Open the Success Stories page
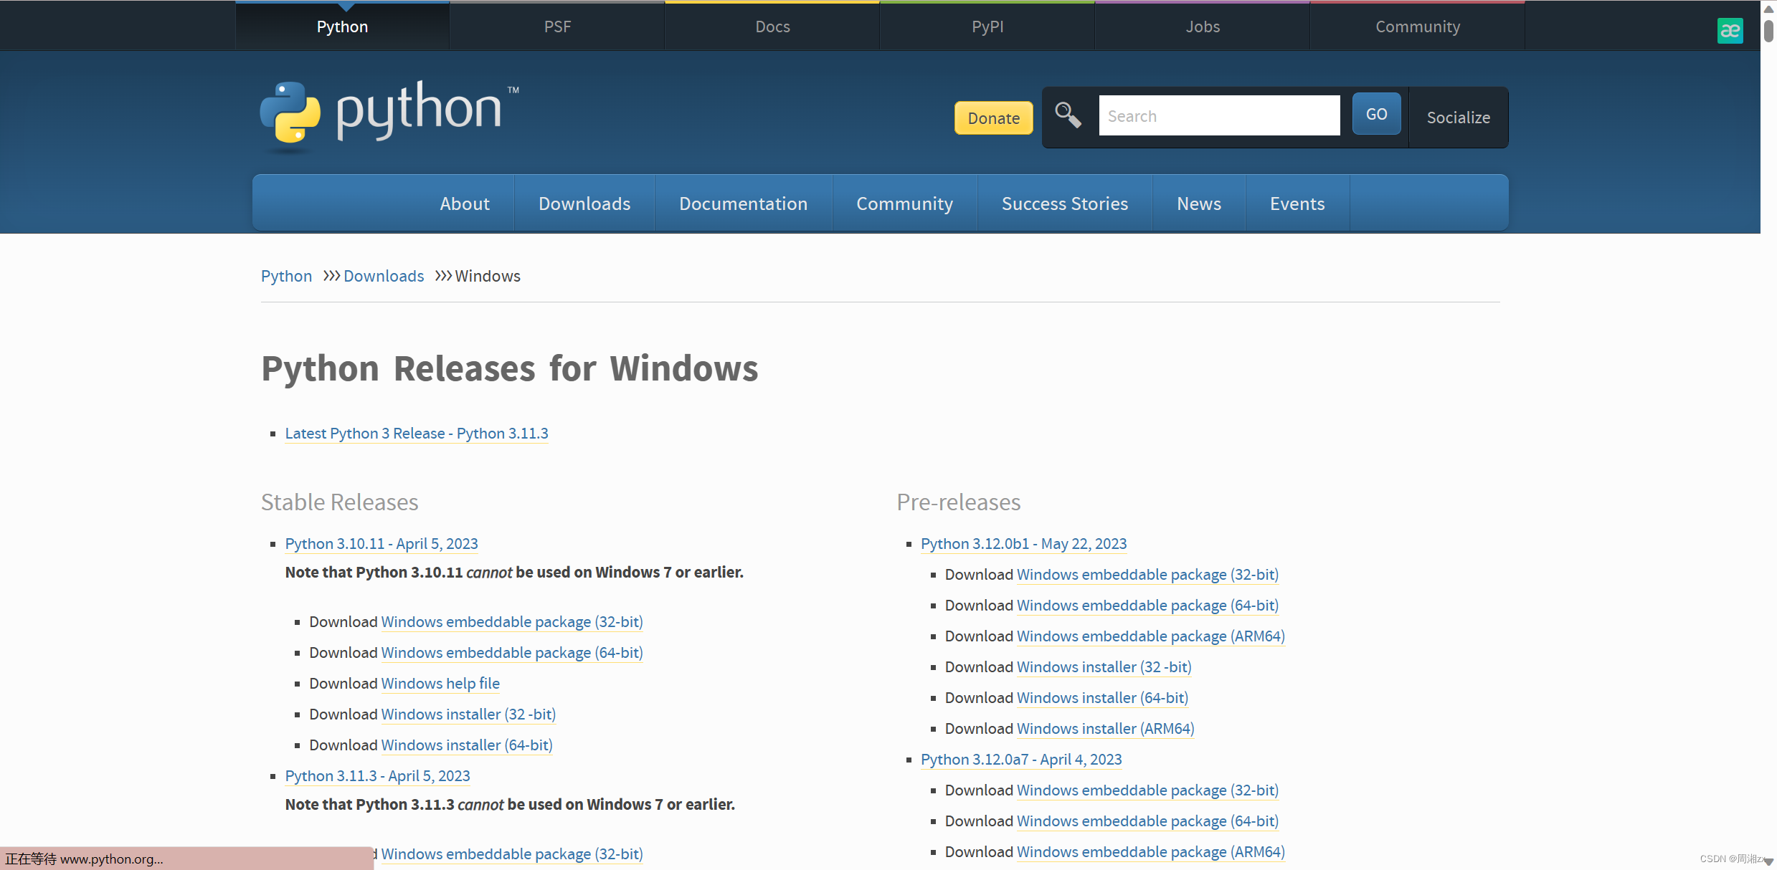Image resolution: width=1777 pixels, height=870 pixels. click(1064, 203)
